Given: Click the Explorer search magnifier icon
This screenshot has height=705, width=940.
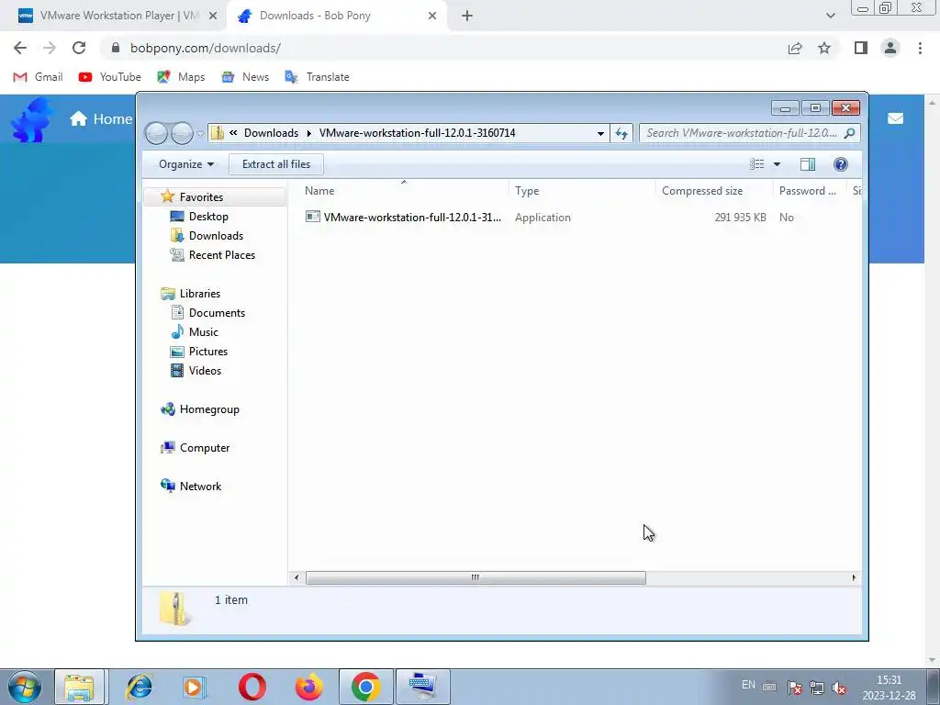Looking at the screenshot, I should click(849, 133).
